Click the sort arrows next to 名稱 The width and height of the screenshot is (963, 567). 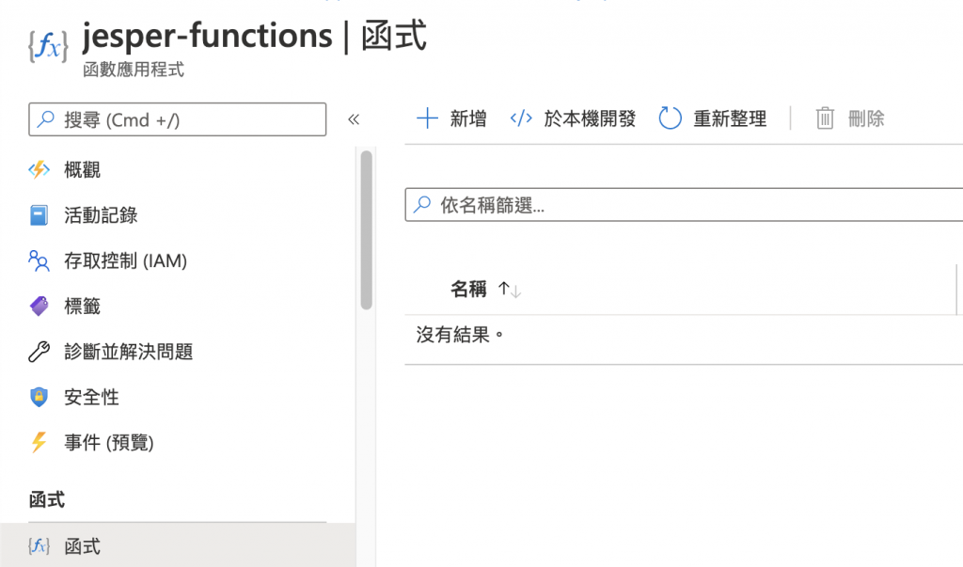pos(509,290)
